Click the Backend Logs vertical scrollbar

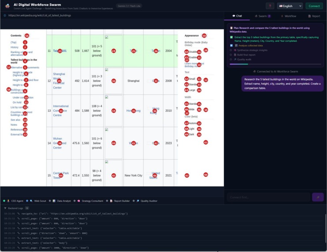(x=325, y=229)
